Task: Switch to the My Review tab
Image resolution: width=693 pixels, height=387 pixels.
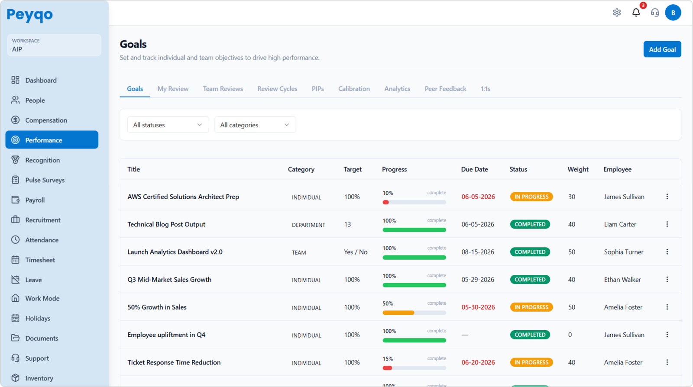Action: 173,89
